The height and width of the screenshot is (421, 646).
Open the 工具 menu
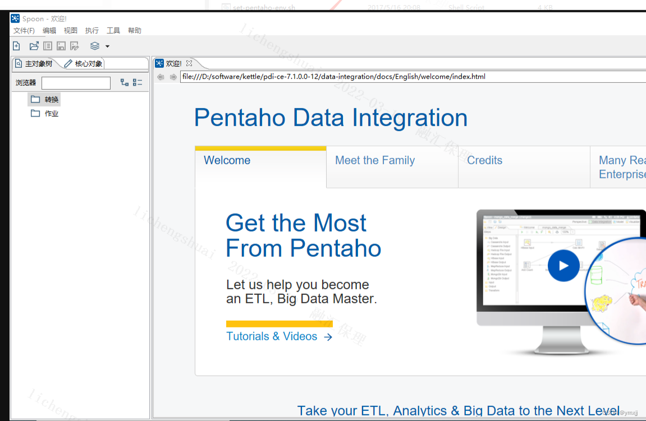[113, 30]
